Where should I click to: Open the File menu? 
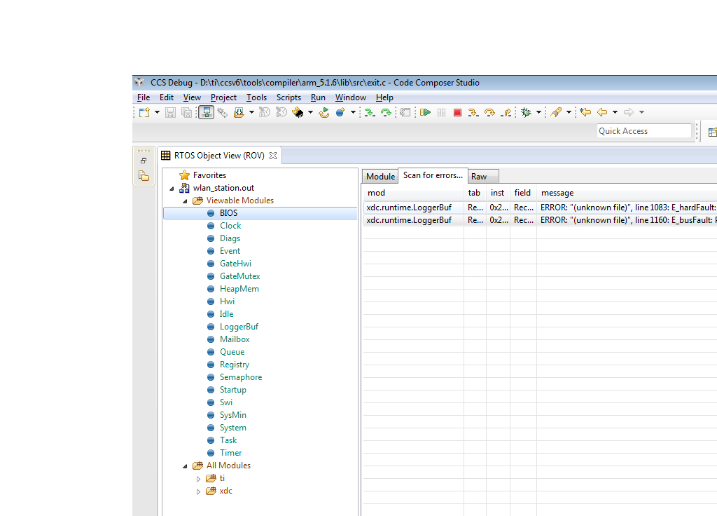click(144, 97)
